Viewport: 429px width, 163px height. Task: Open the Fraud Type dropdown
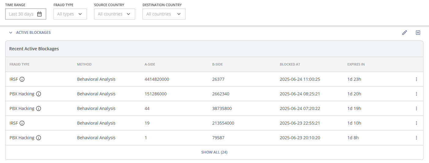[x=70, y=14]
